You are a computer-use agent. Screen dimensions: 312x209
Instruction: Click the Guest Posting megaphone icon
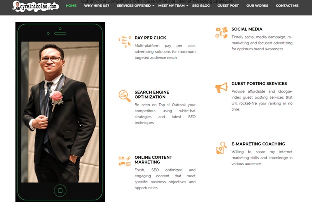(x=221, y=88)
